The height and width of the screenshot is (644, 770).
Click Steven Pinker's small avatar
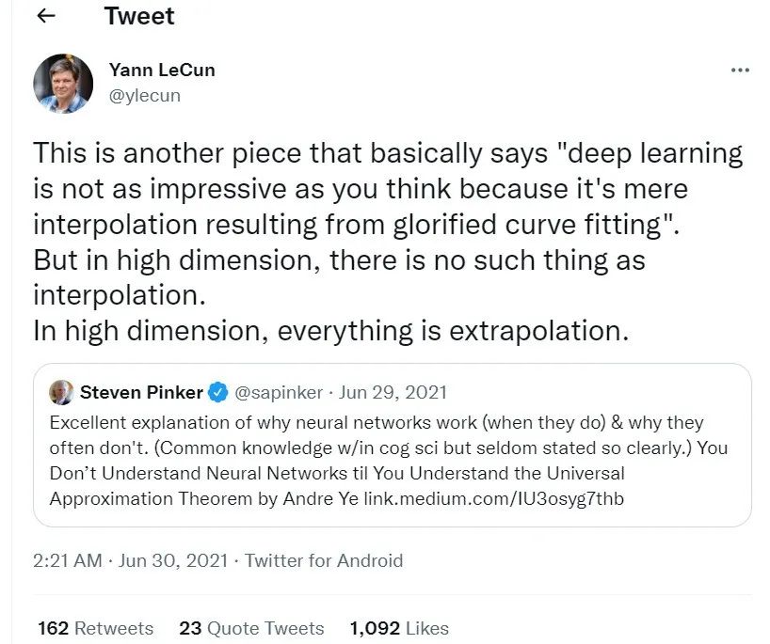(61, 391)
